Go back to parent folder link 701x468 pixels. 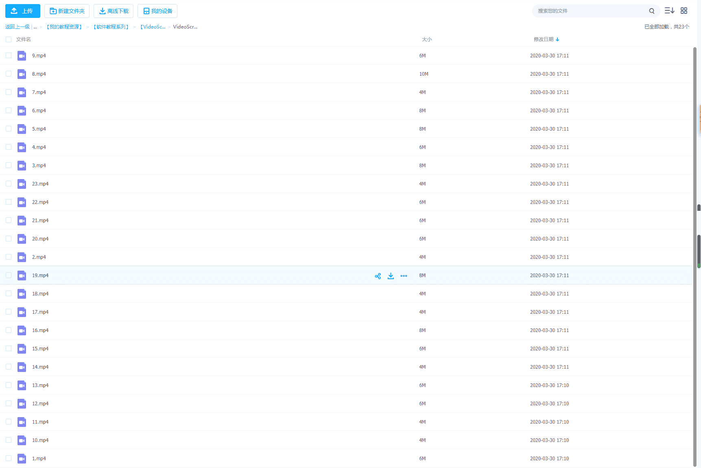pyautogui.click(x=17, y=27)
